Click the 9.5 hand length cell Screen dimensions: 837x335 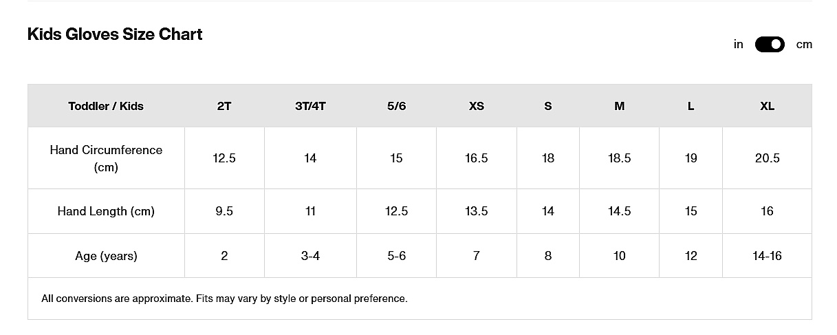(224, 211)
